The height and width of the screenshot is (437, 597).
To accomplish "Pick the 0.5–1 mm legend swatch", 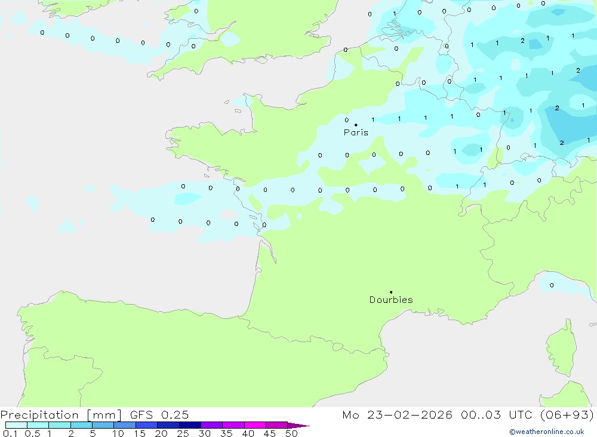I will point(38,425).
